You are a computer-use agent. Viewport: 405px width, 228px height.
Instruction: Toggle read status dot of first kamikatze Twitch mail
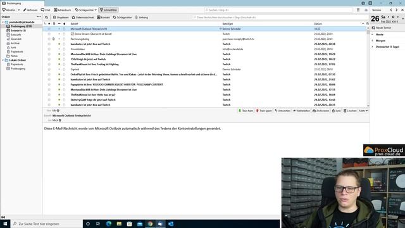[x=59, y=44]
